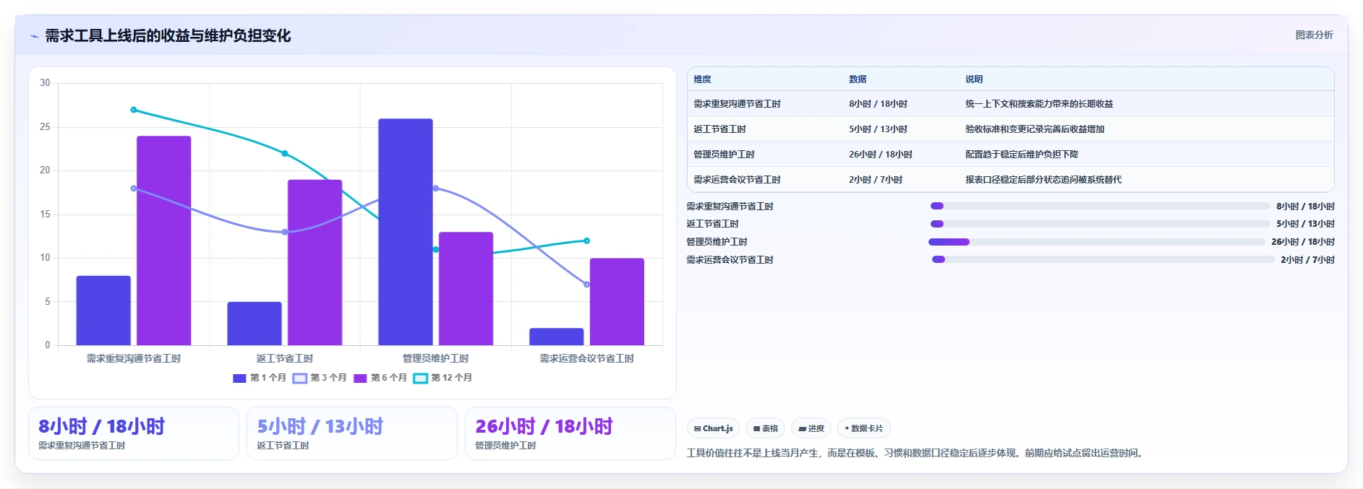Click 报表口径稳定后部分状态追问被系统替代 description
1363x489 pixels.
click(x=1043, y=180)
